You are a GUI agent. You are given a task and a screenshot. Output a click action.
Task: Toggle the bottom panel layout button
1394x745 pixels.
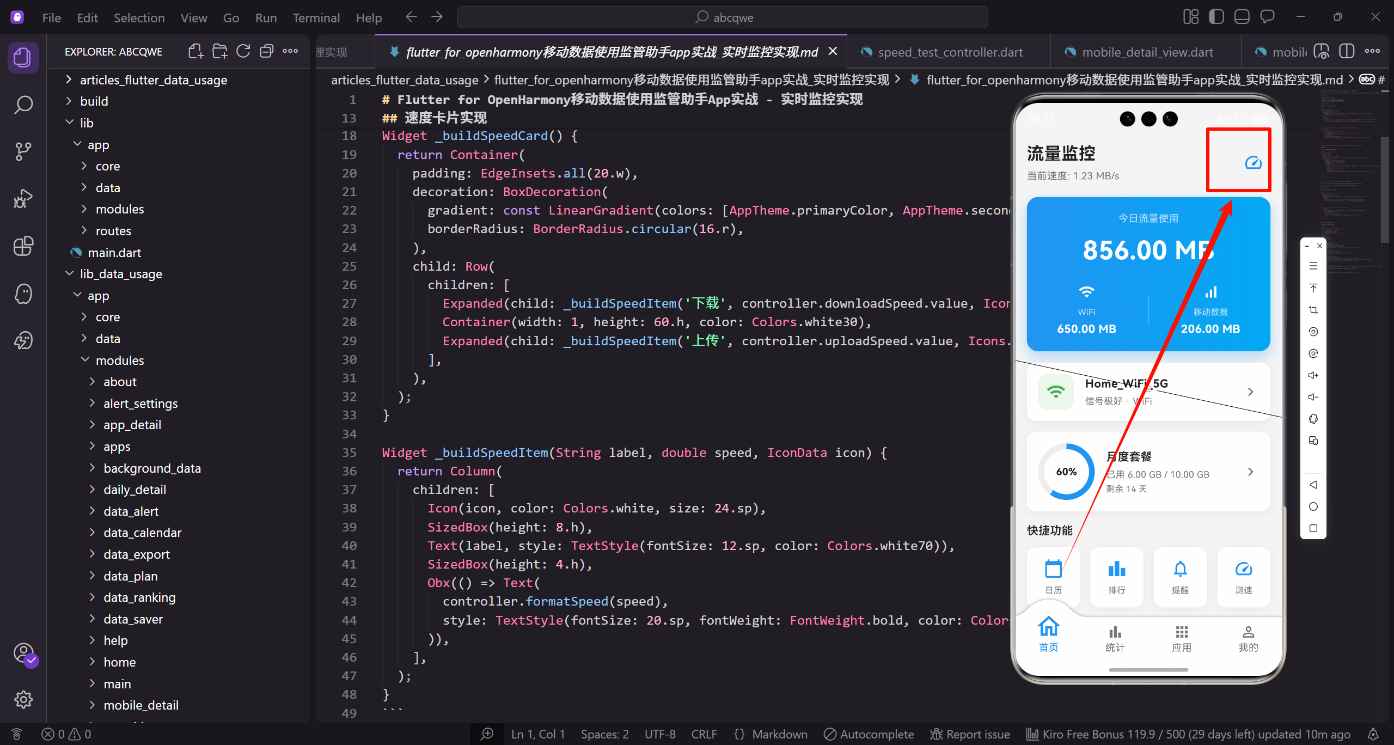click(1242, 17)
